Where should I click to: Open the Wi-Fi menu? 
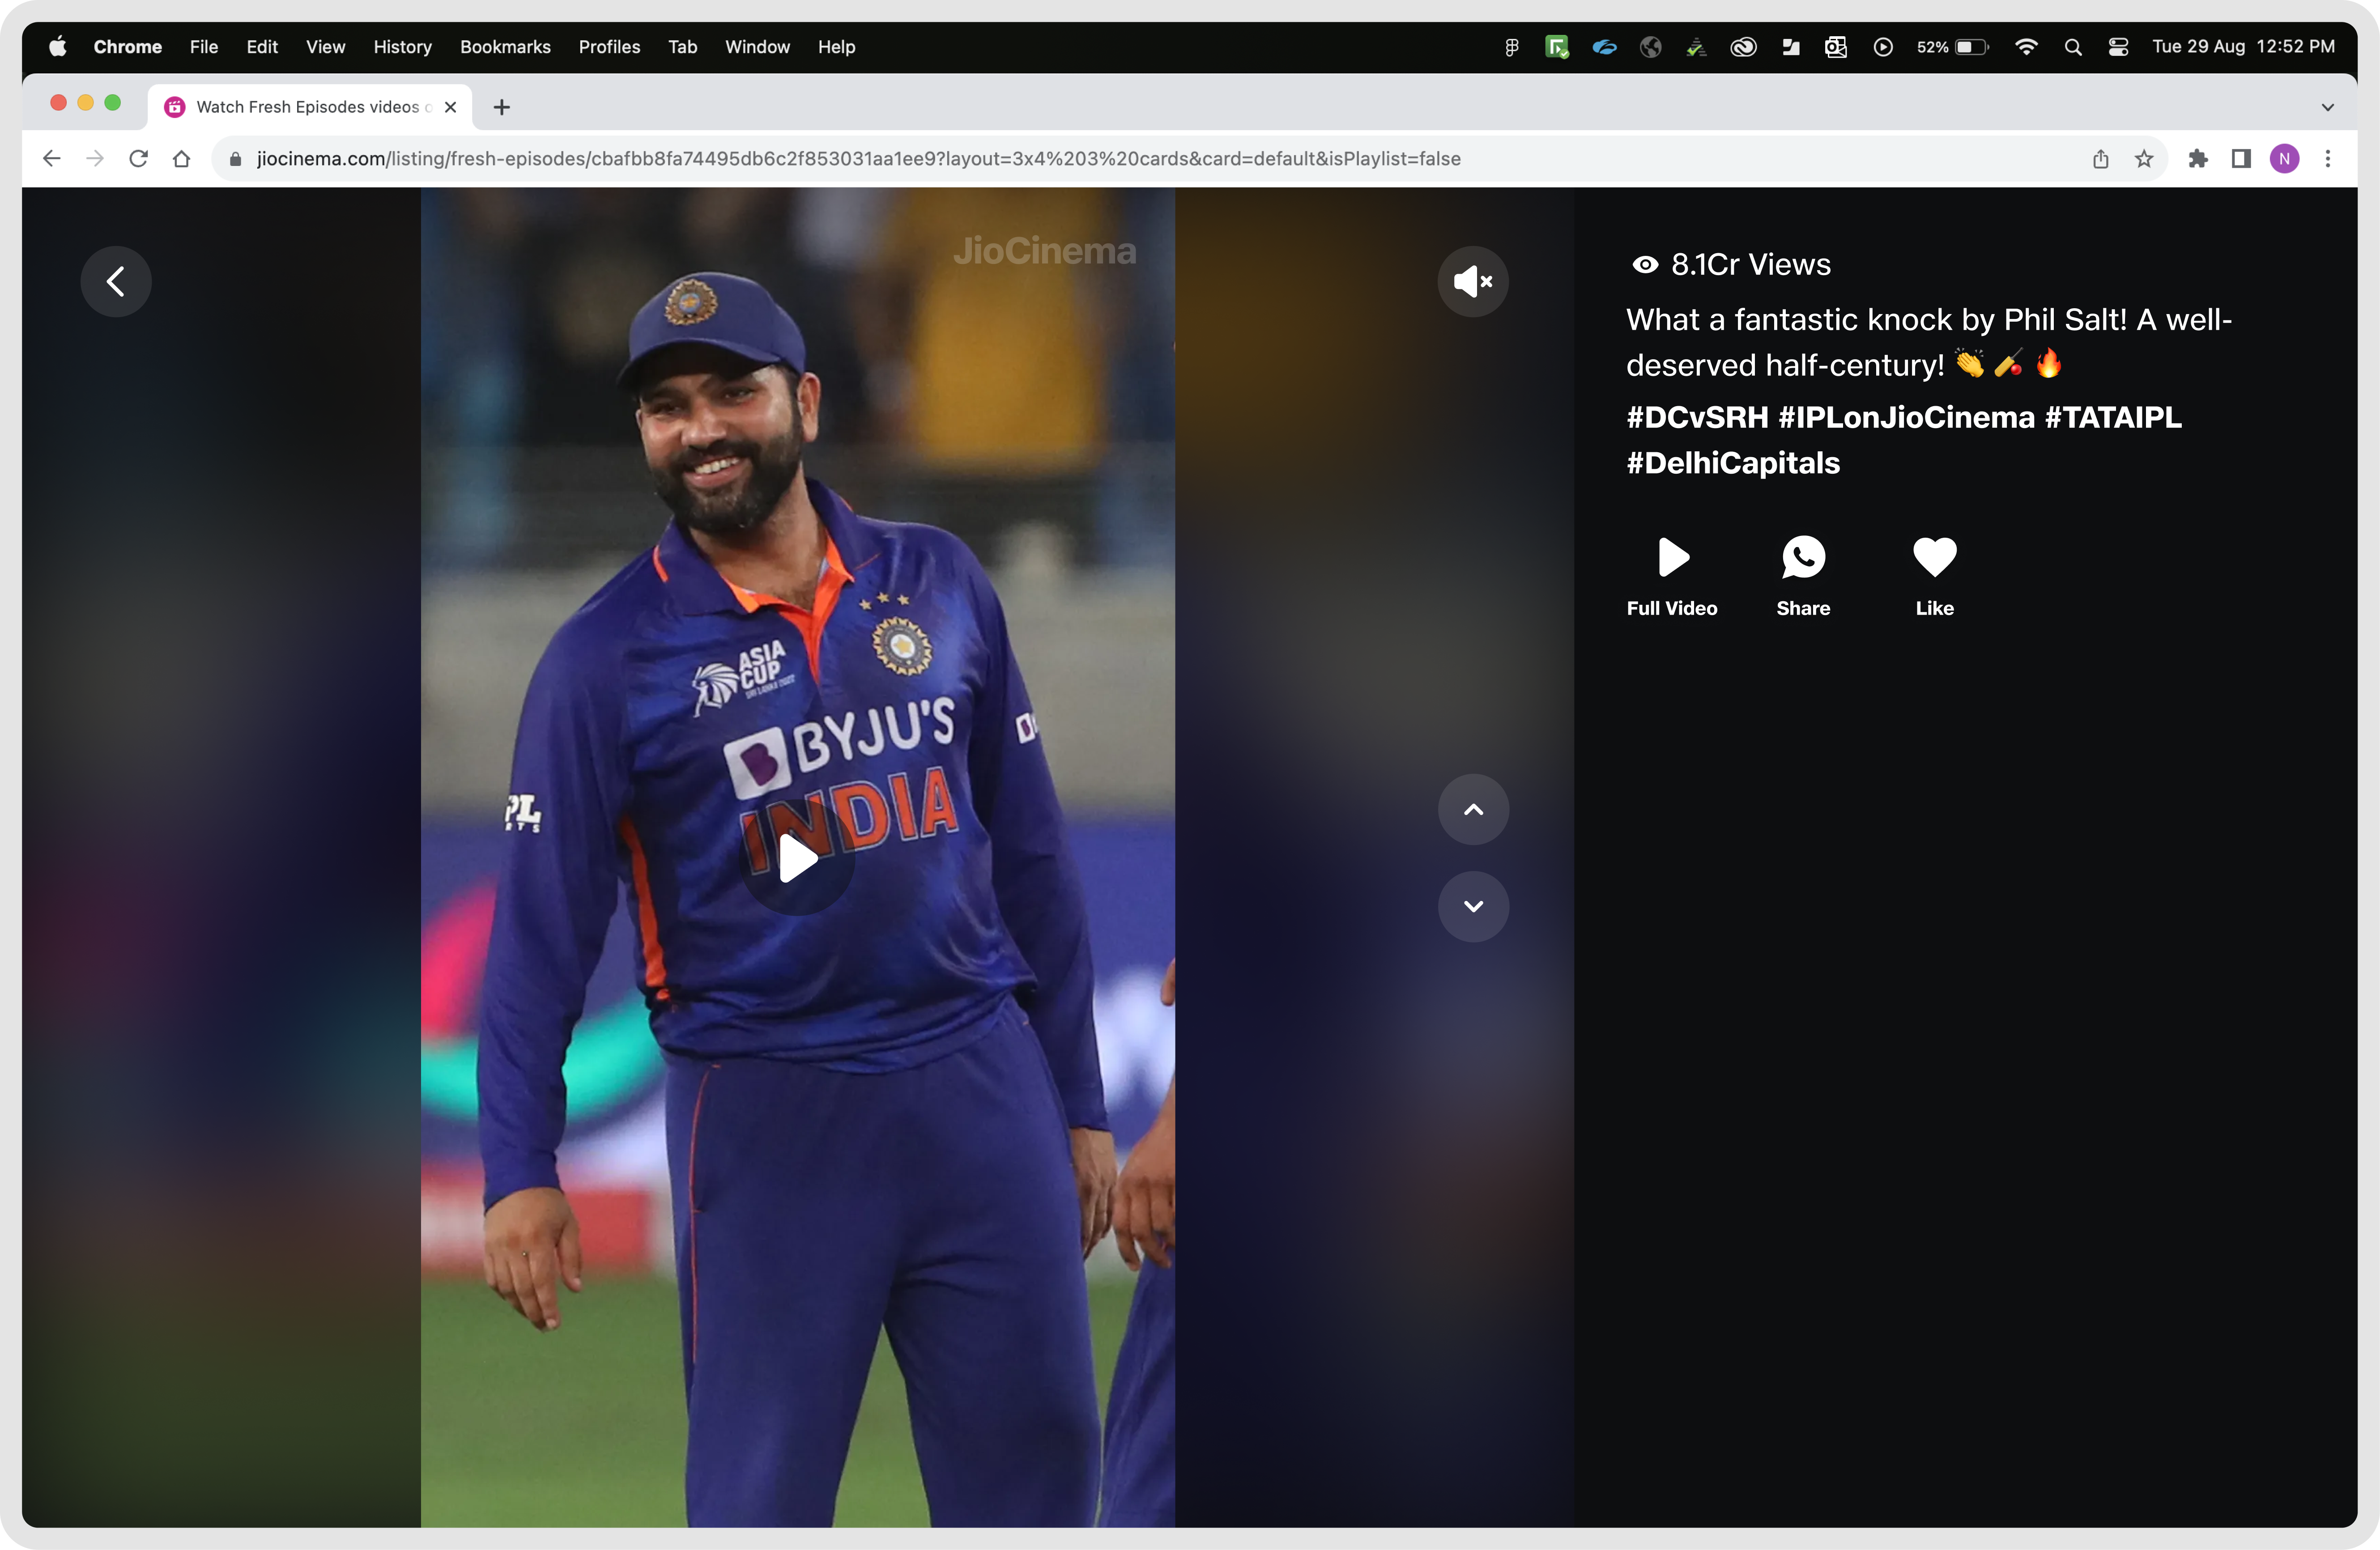pos(2026,47)
